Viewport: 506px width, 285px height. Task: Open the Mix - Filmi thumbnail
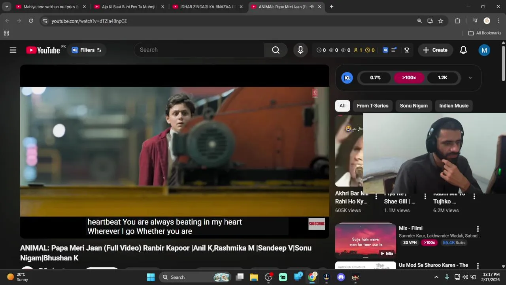(x=366, y=241)
